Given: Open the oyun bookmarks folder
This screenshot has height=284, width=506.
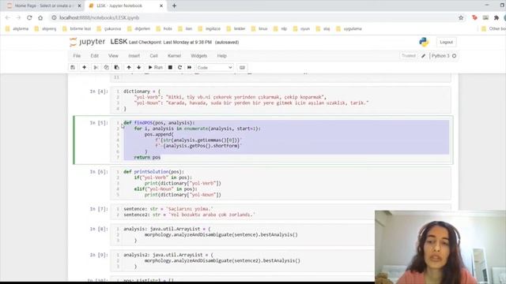Looking at the screenshot, I should click(301, 28).
